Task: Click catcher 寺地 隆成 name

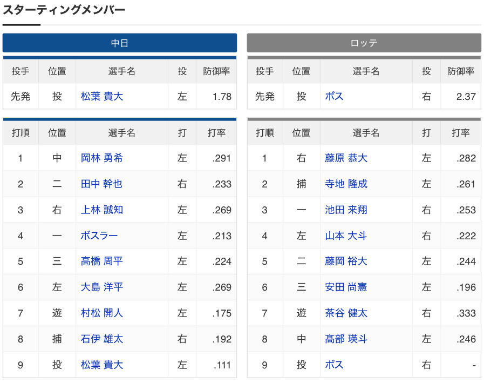Action: 346,184
